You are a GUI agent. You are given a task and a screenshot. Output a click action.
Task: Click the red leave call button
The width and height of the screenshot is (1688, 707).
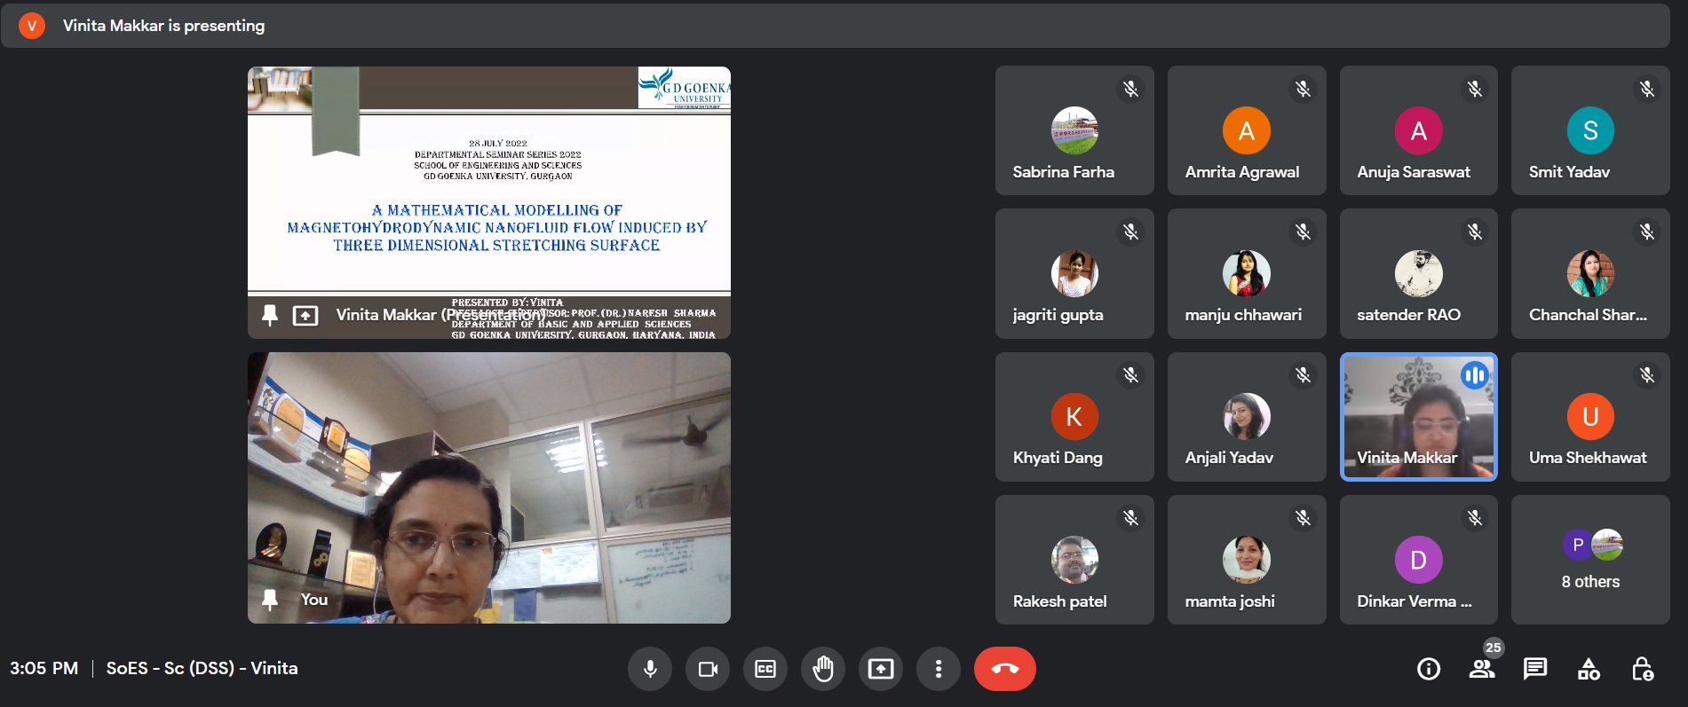pyautogui.click(x=1004, y=669)
